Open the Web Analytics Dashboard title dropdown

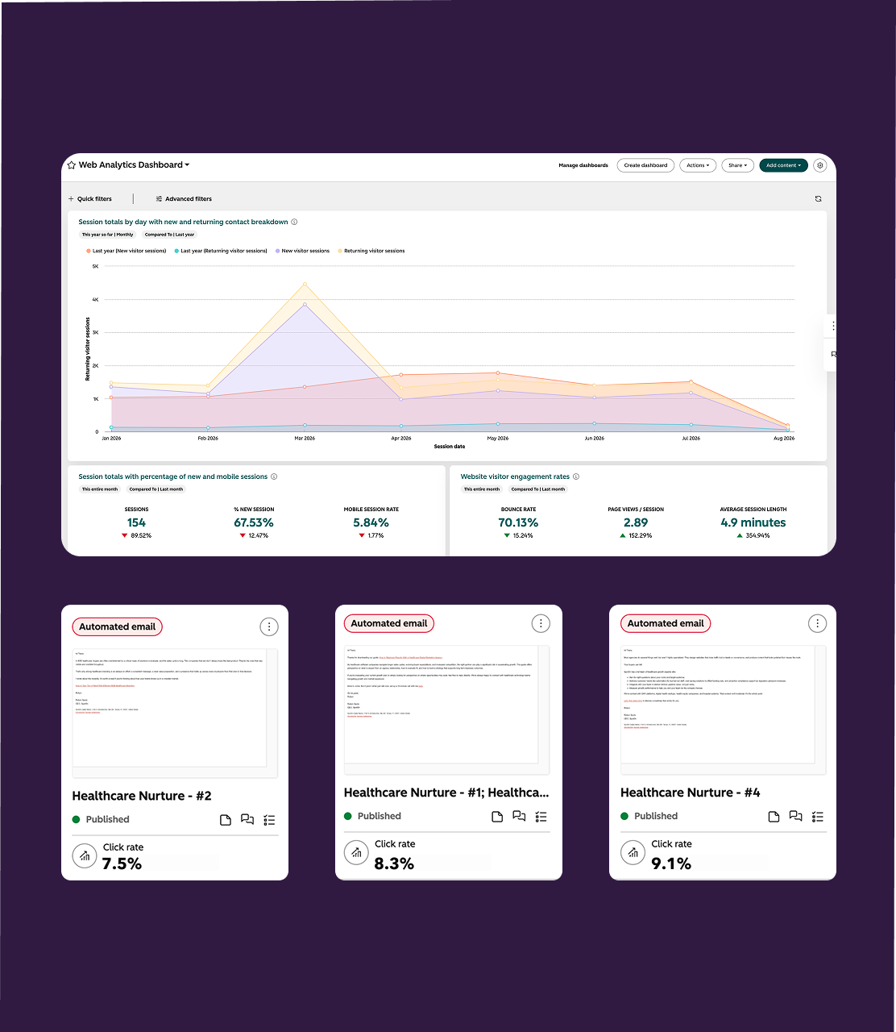pyautogui.click(x=134, y=165)
